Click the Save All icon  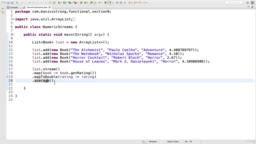click(12, 3)
